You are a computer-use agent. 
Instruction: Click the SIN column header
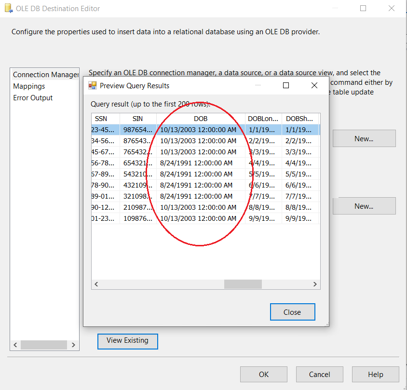tap(138, 119)
